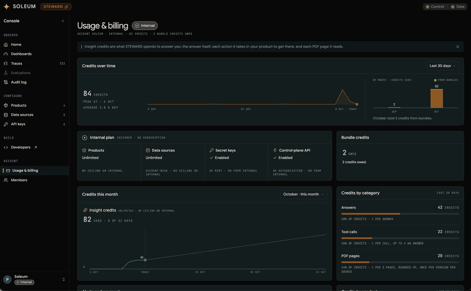Click the Usage & billing card icon in the sidebar
The height and width of the screenshot is (291, 471).
point(8,170)
